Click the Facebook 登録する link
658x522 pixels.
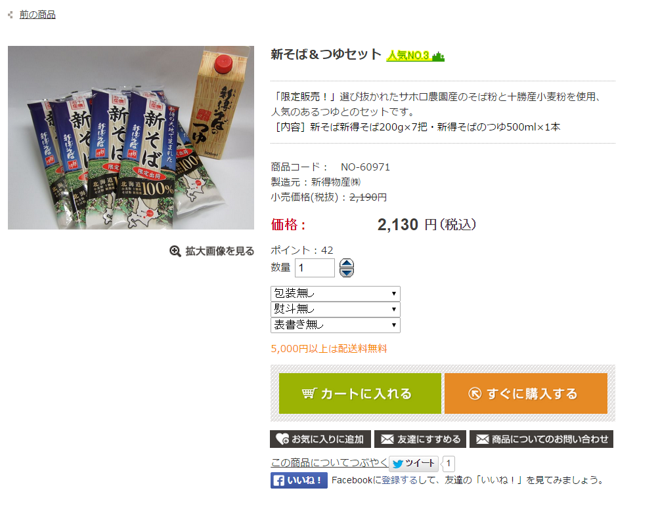[x=399, y=480]
